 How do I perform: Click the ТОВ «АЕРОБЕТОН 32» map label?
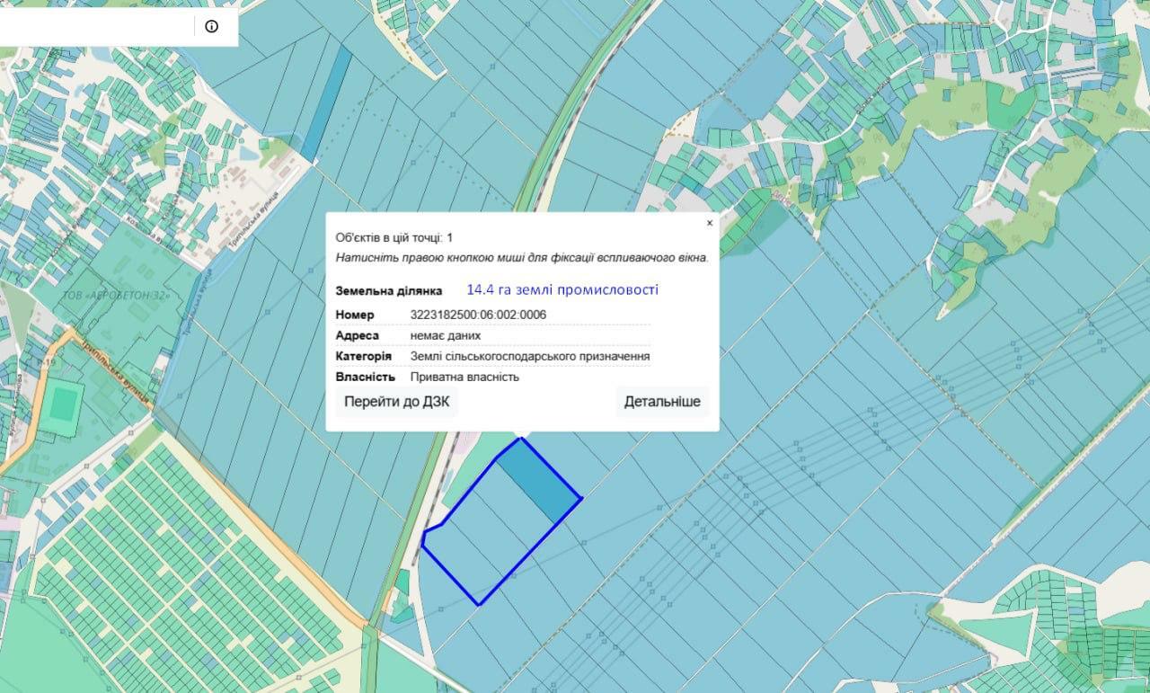[116, 295]
